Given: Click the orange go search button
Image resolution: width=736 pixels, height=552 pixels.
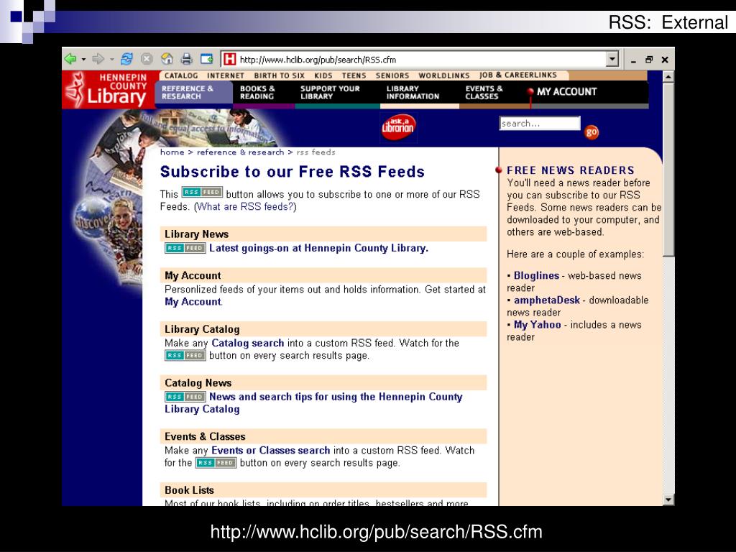Looking at the screenshot, I should pyautogui.click(x=592, y=132).
